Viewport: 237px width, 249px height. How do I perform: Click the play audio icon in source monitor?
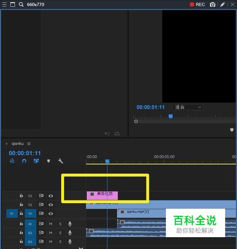[x=107, y=133]
